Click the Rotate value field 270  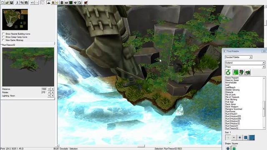coord(44,92)
